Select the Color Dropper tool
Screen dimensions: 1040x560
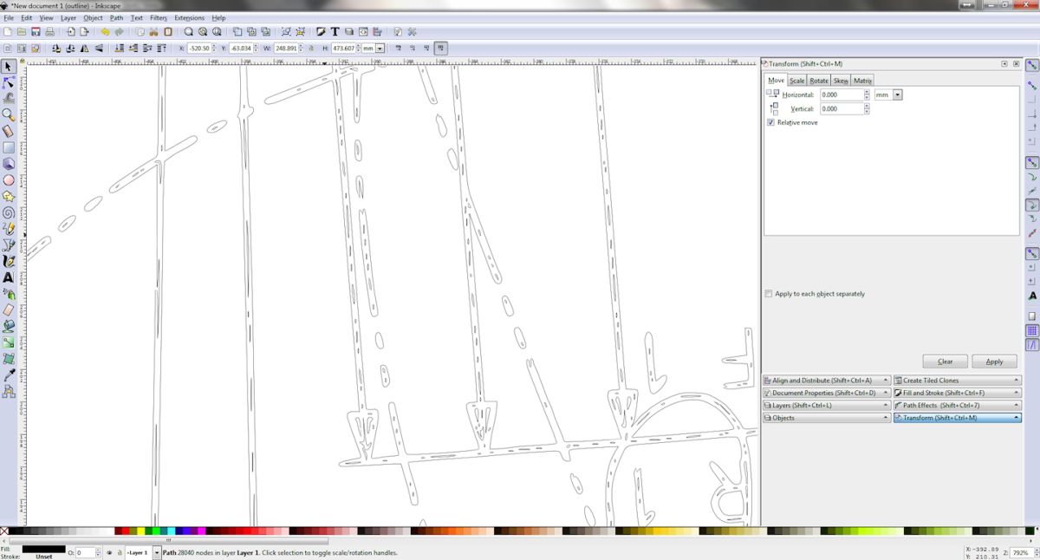pyautogui.click(x=9, y=374)
